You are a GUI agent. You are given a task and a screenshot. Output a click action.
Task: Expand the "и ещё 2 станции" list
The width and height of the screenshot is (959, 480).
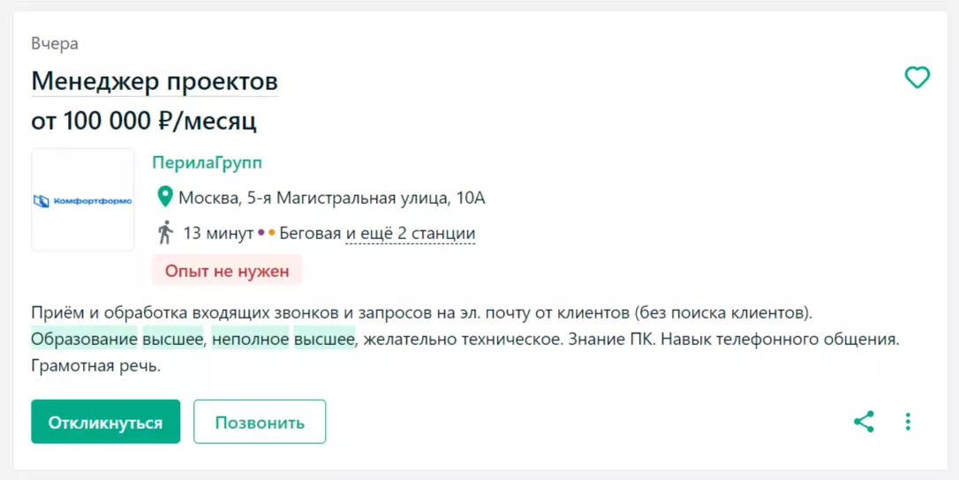tap(411, 234)
